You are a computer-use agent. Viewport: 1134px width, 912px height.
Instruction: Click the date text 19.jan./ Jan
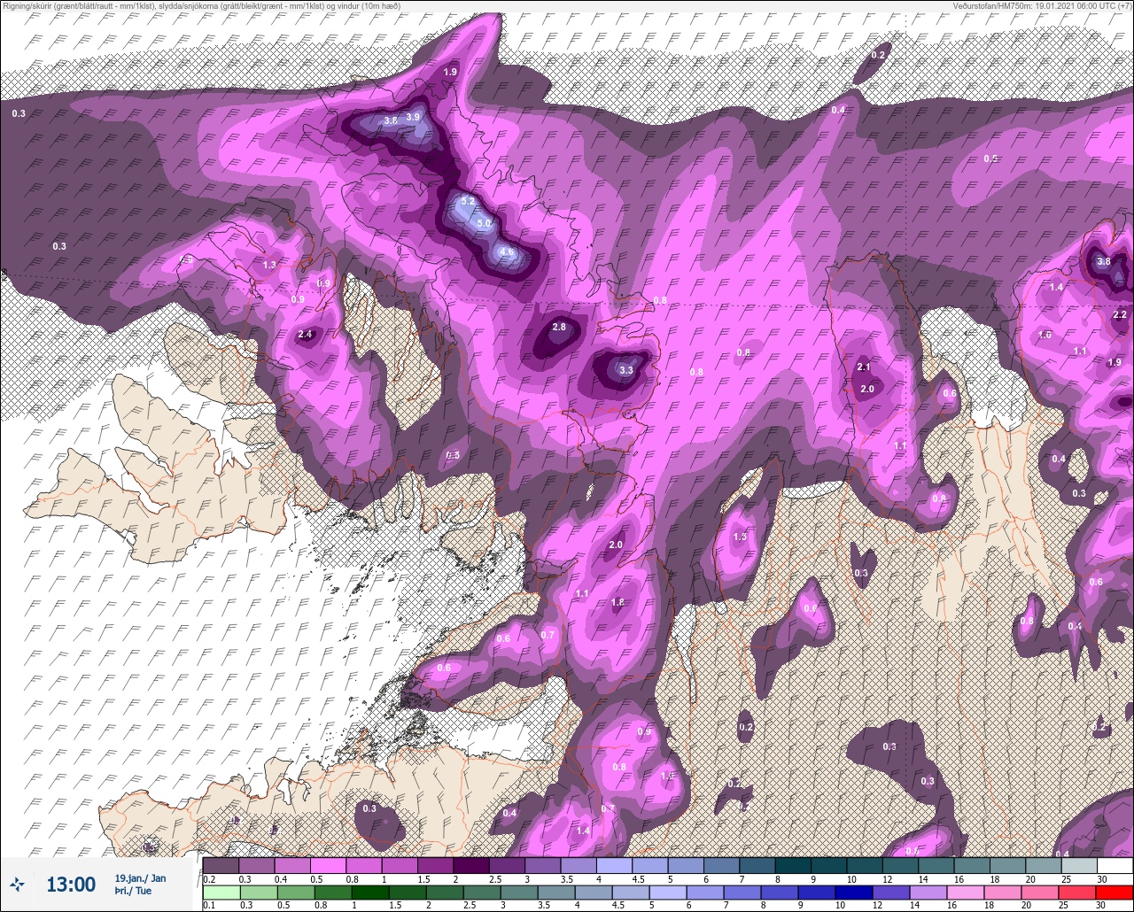tap(140, 878)
